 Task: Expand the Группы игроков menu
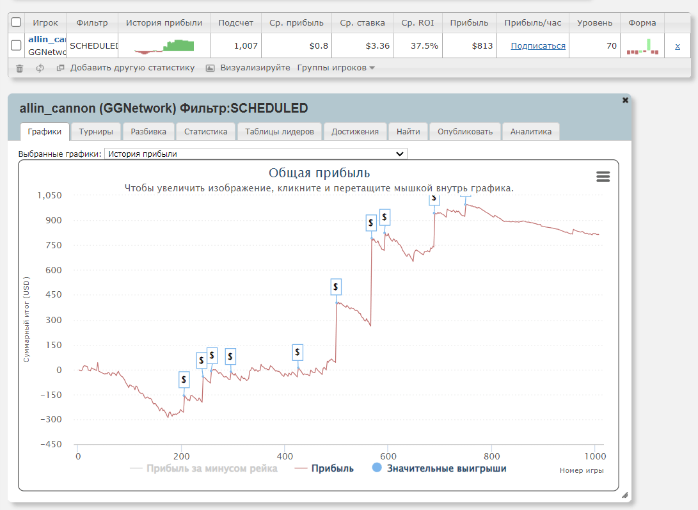click(336, 68)
